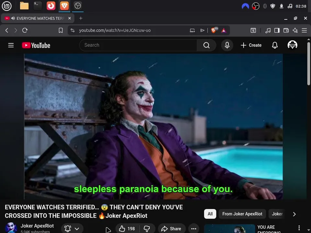Open YouTube guide hamburger menu

11,45
